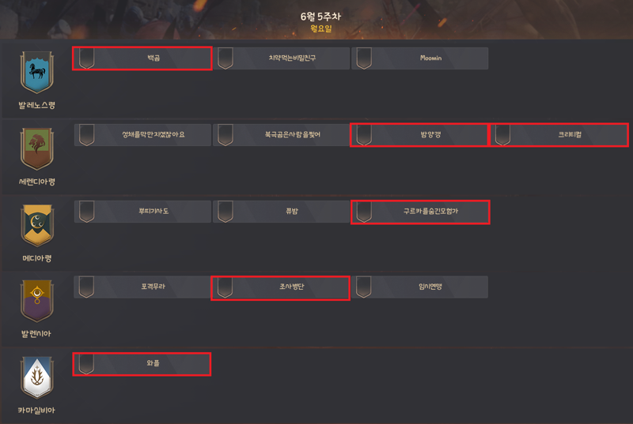This screenshot has width=633, height=424.
Task: Click the Balenos territory horse emblem
Action: click(36, 73)
